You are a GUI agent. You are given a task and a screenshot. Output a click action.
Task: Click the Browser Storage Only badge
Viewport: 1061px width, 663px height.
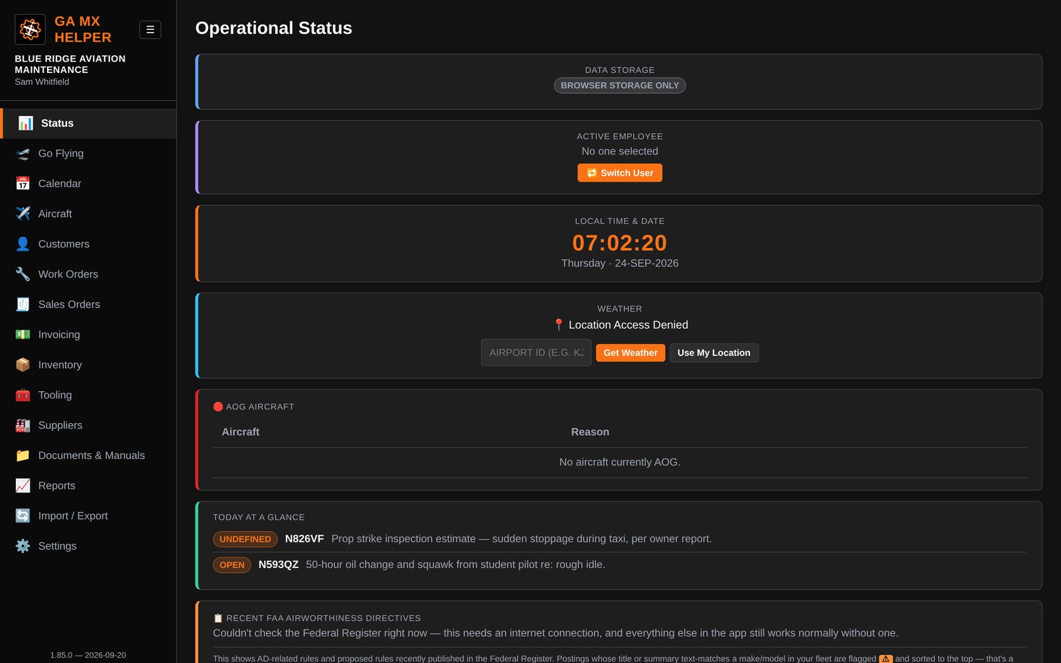point(619,86)
